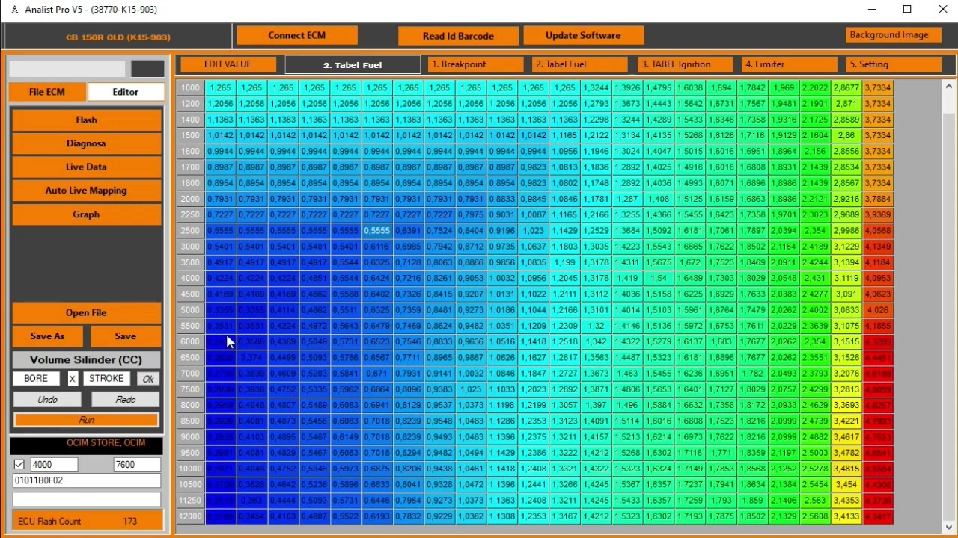Click the STROKE input field
958x538 pixels.
pyautogui.click(x=106, y=379)
